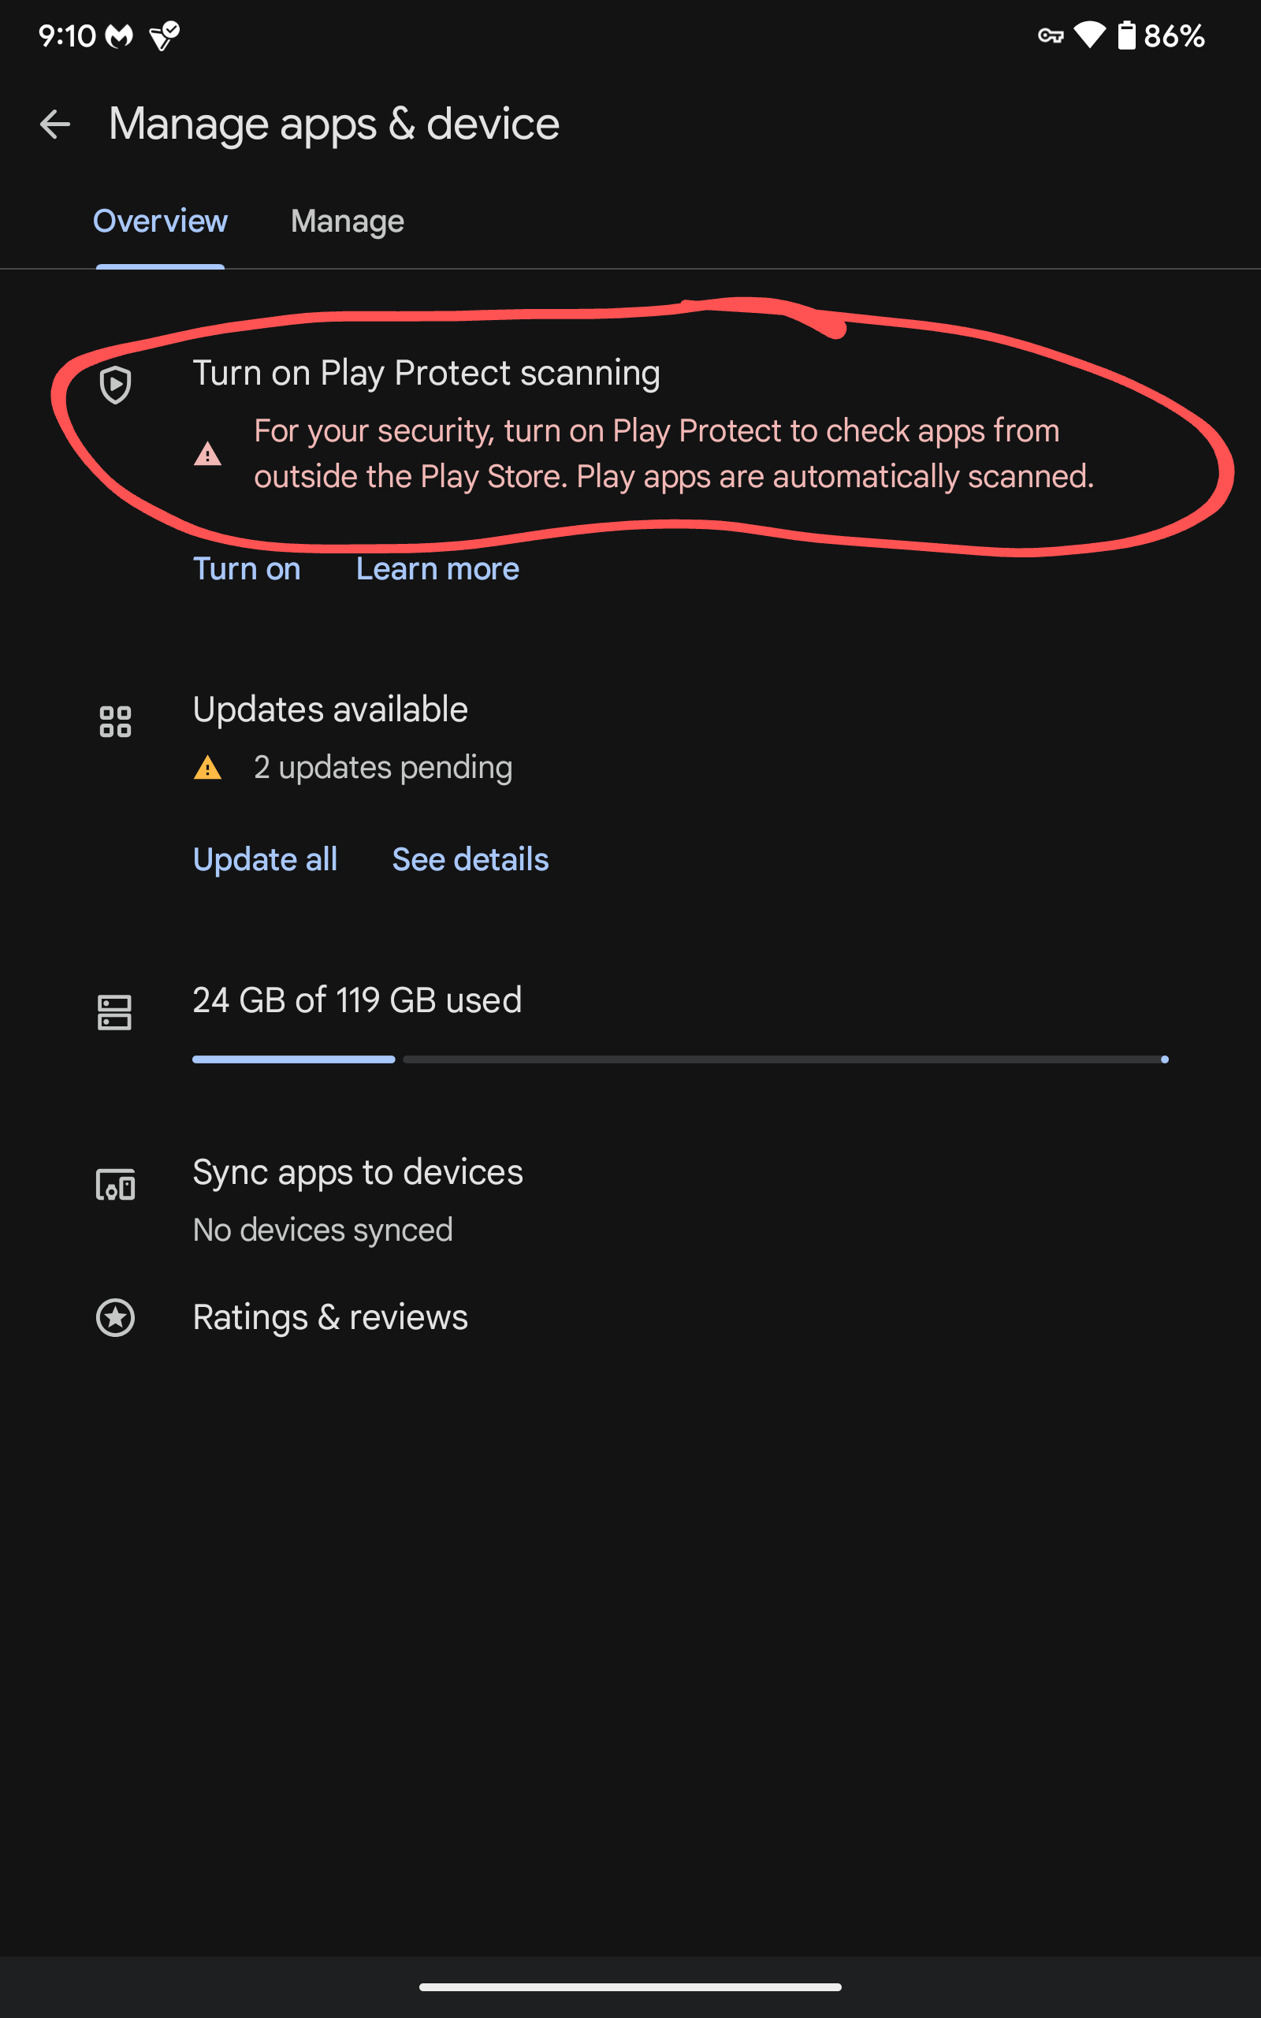
Task: Tap the Play Protect shield icon
Action: coord(115,385)
